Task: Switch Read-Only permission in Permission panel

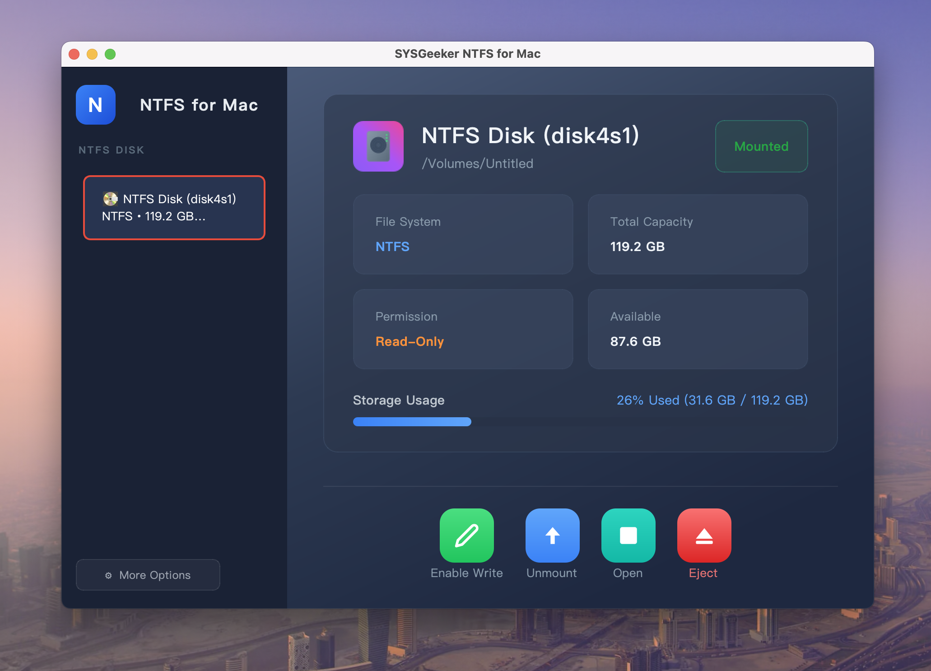Action: (410, 341)
